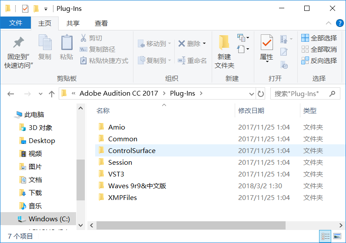Click the horizontal scrollbar thumb
Image resolution: width=346 pixels, height=243 pixels.
[191, 225]
